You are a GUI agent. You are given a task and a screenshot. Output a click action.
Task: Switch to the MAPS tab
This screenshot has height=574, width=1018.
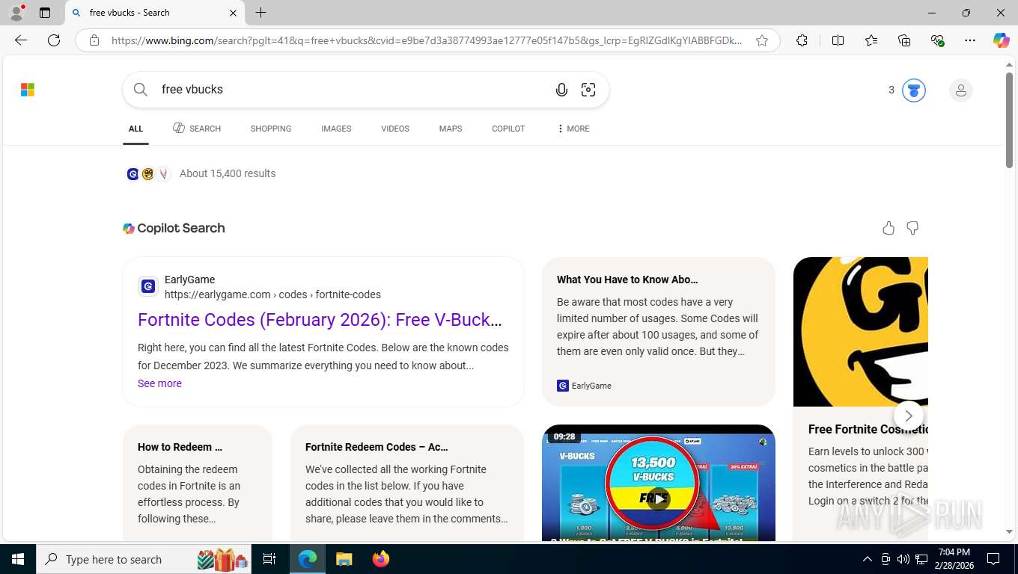[451, 129]
